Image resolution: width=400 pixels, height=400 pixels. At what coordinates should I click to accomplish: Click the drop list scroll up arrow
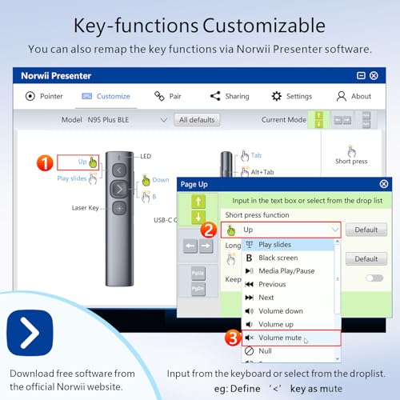point(338,242)
